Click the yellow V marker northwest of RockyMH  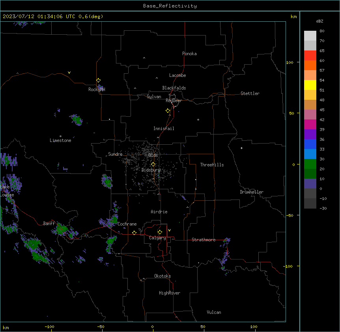69,73
